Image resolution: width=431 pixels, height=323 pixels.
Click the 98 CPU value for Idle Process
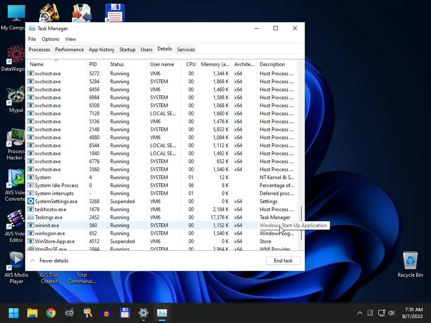coord(191,185)
